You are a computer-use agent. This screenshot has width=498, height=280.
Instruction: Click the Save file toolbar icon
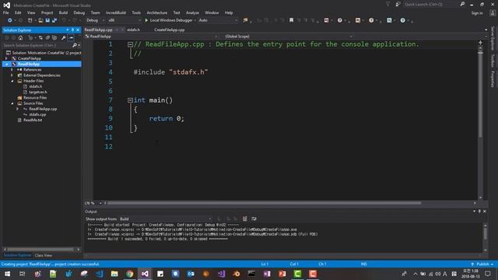(x=47, y=20)
